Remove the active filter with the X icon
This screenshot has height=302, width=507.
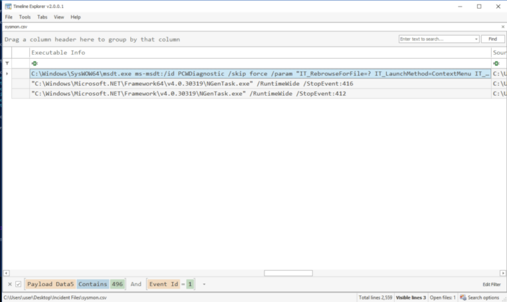click(x=9, y=284)
